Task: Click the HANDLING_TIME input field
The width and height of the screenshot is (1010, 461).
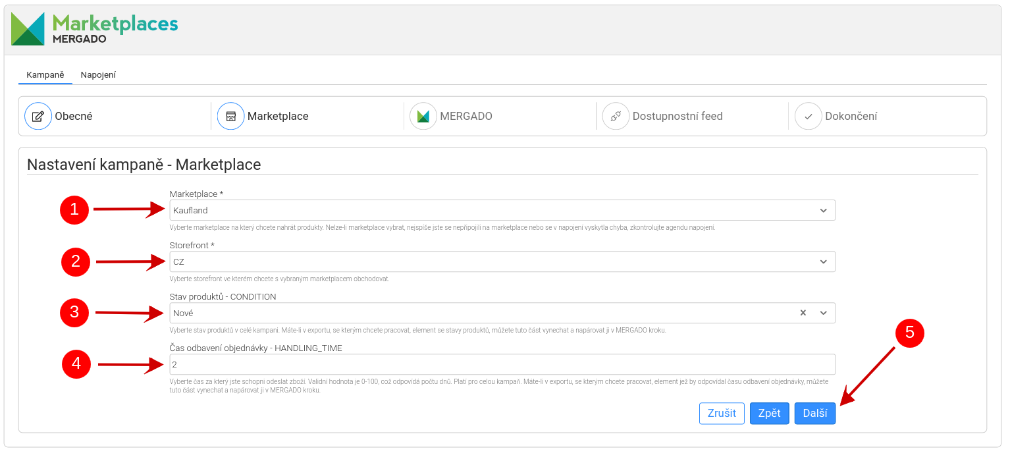Action: point(502,364)
